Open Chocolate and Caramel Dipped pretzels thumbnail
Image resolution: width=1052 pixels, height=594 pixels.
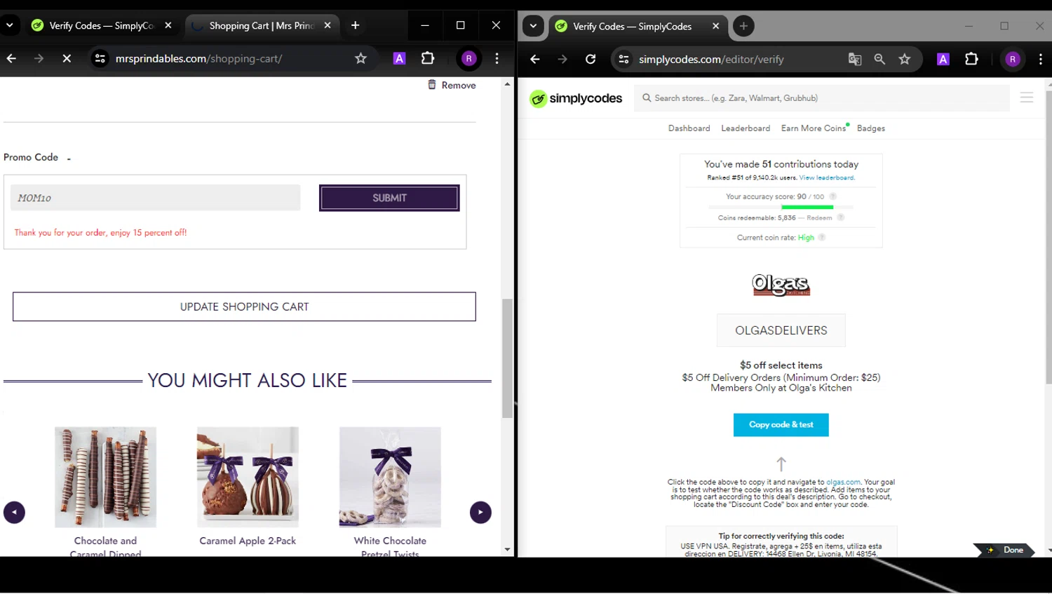(x=106, y=477)
